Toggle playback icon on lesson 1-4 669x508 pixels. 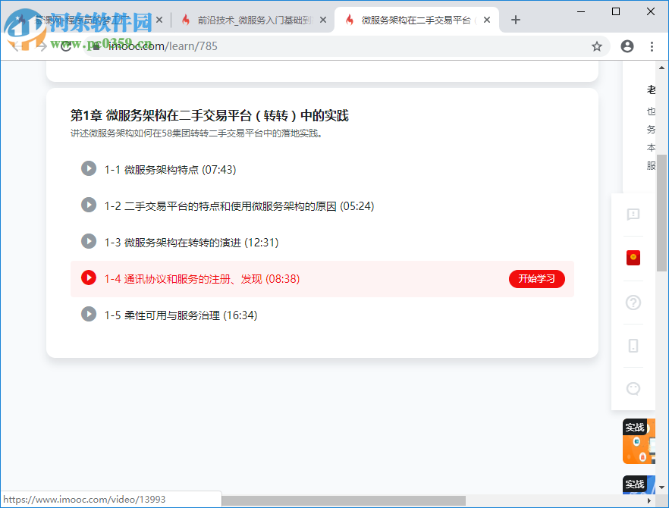click(x=88, y=278)
